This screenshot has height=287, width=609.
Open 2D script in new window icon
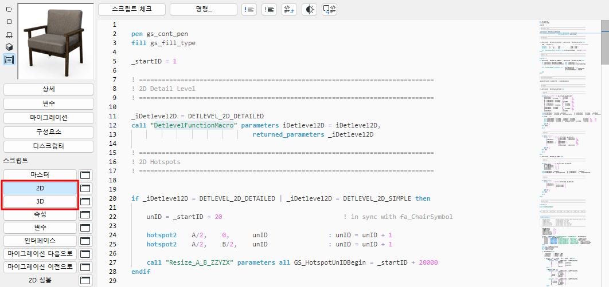pyautogui.click(x=85, y=188)
